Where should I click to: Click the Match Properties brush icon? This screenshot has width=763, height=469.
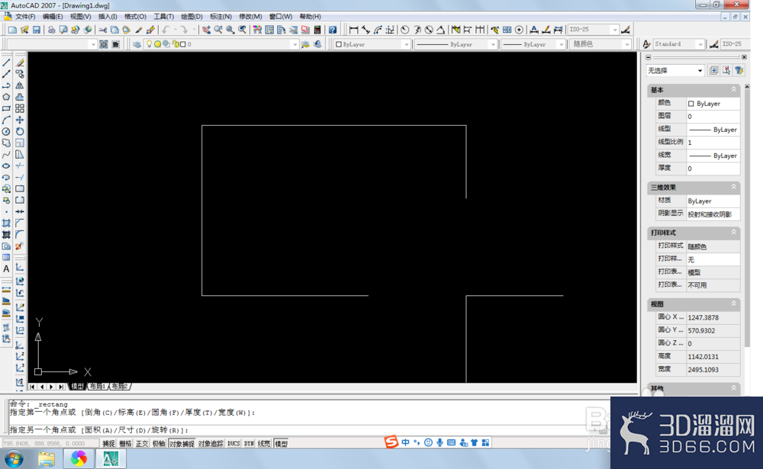139,31
